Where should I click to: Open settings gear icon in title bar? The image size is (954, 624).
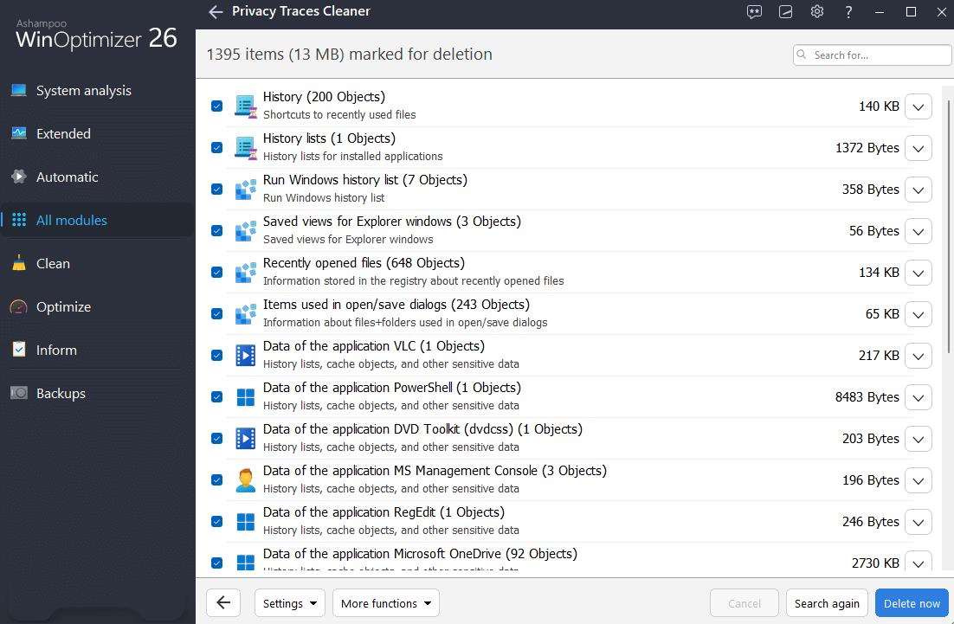(x=816, y=12)
